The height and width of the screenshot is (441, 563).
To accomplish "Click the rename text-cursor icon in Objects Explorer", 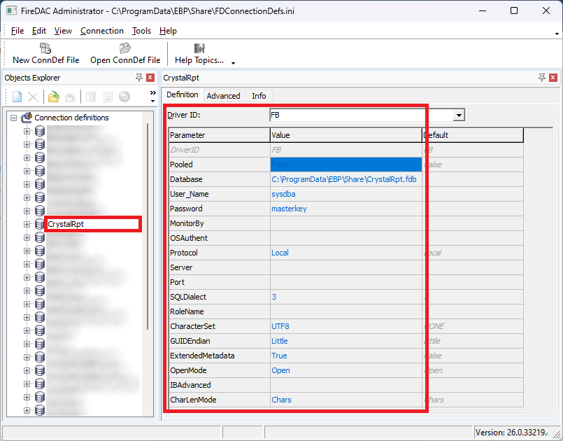I will (x=91, y=97).
